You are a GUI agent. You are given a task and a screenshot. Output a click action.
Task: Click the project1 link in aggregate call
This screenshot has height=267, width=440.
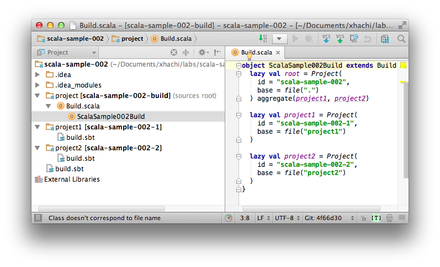pos(311,99)
